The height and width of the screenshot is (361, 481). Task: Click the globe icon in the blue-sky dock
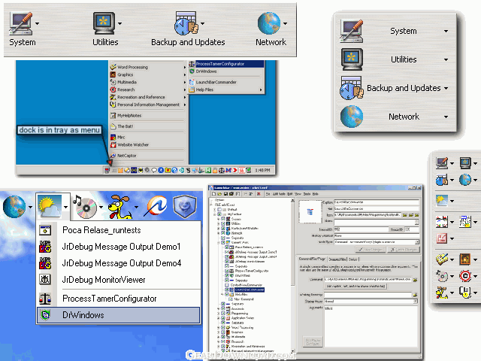pyautogui.click(x=14, y=207)
